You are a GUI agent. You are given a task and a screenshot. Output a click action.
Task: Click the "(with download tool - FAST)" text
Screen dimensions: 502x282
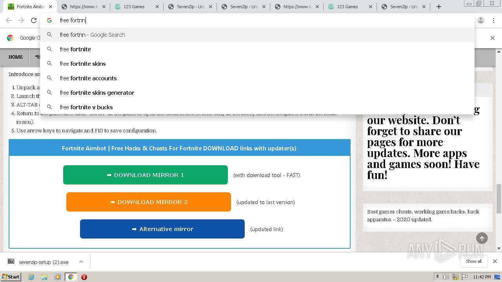click(267, 175)
